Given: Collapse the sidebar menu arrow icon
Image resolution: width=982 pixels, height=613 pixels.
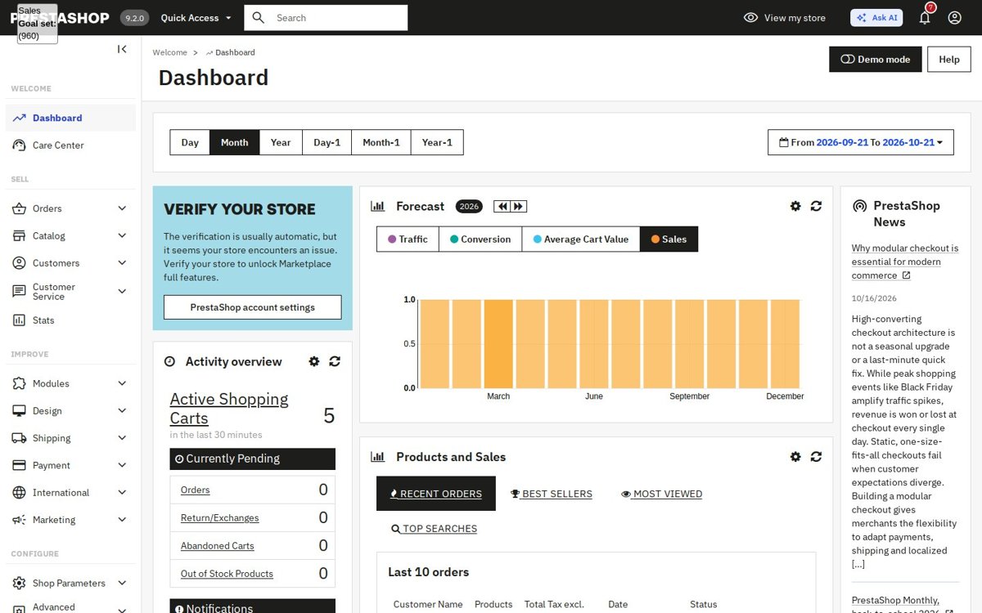Looking at the screenshot, I should [122, 49].
